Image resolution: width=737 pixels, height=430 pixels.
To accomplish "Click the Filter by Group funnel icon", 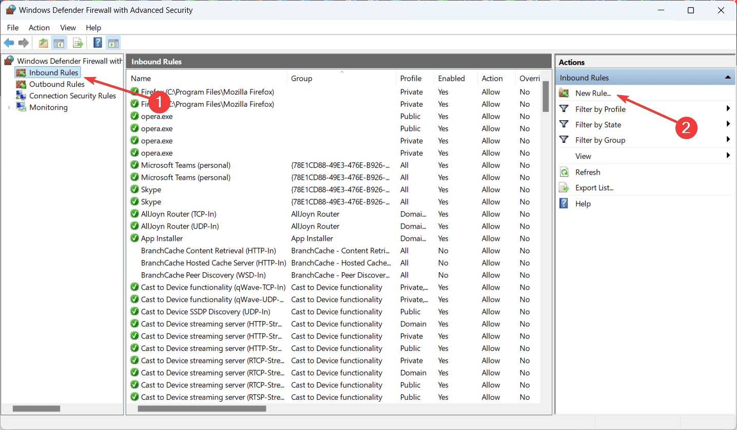I will point(564,140).
